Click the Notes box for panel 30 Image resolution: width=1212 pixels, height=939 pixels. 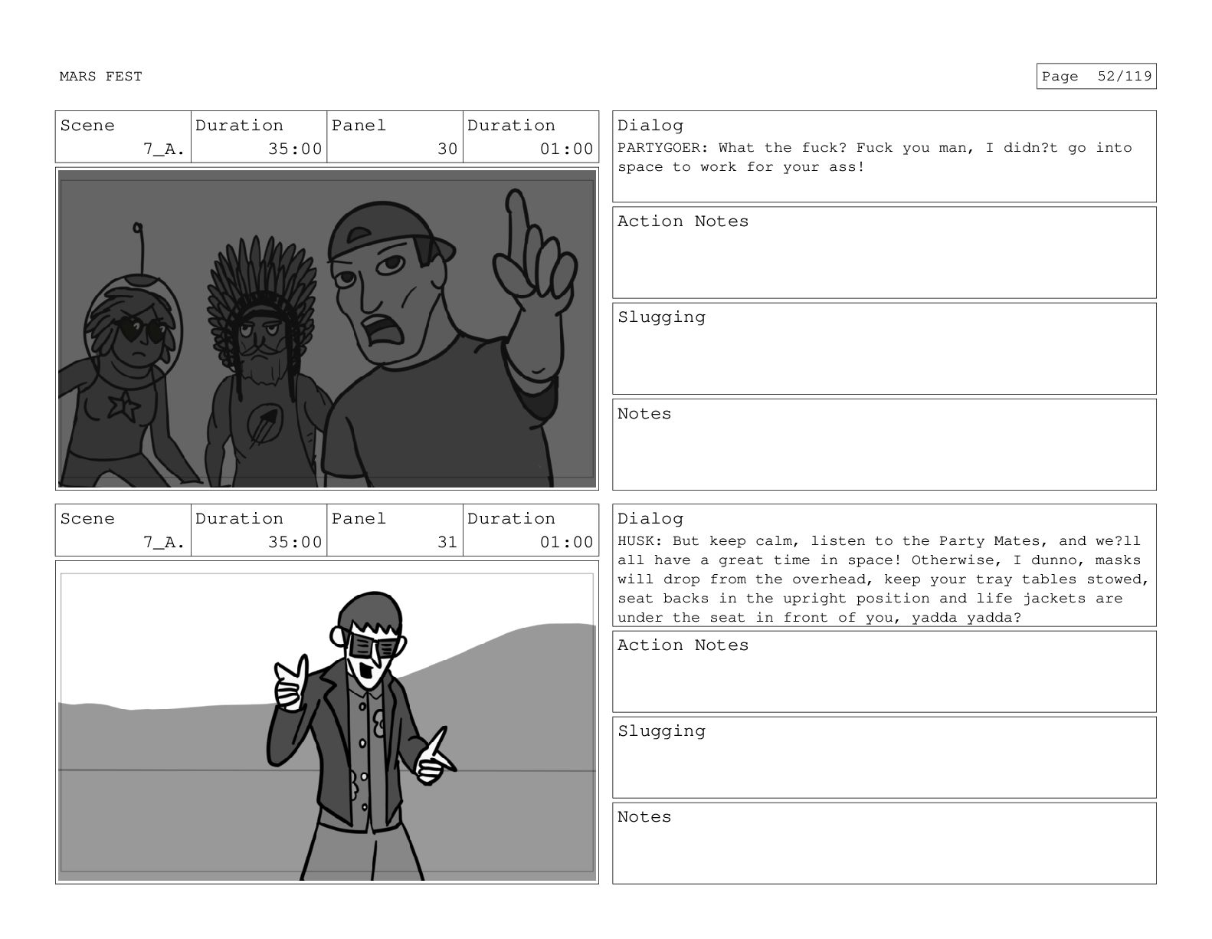coord(884,445)
